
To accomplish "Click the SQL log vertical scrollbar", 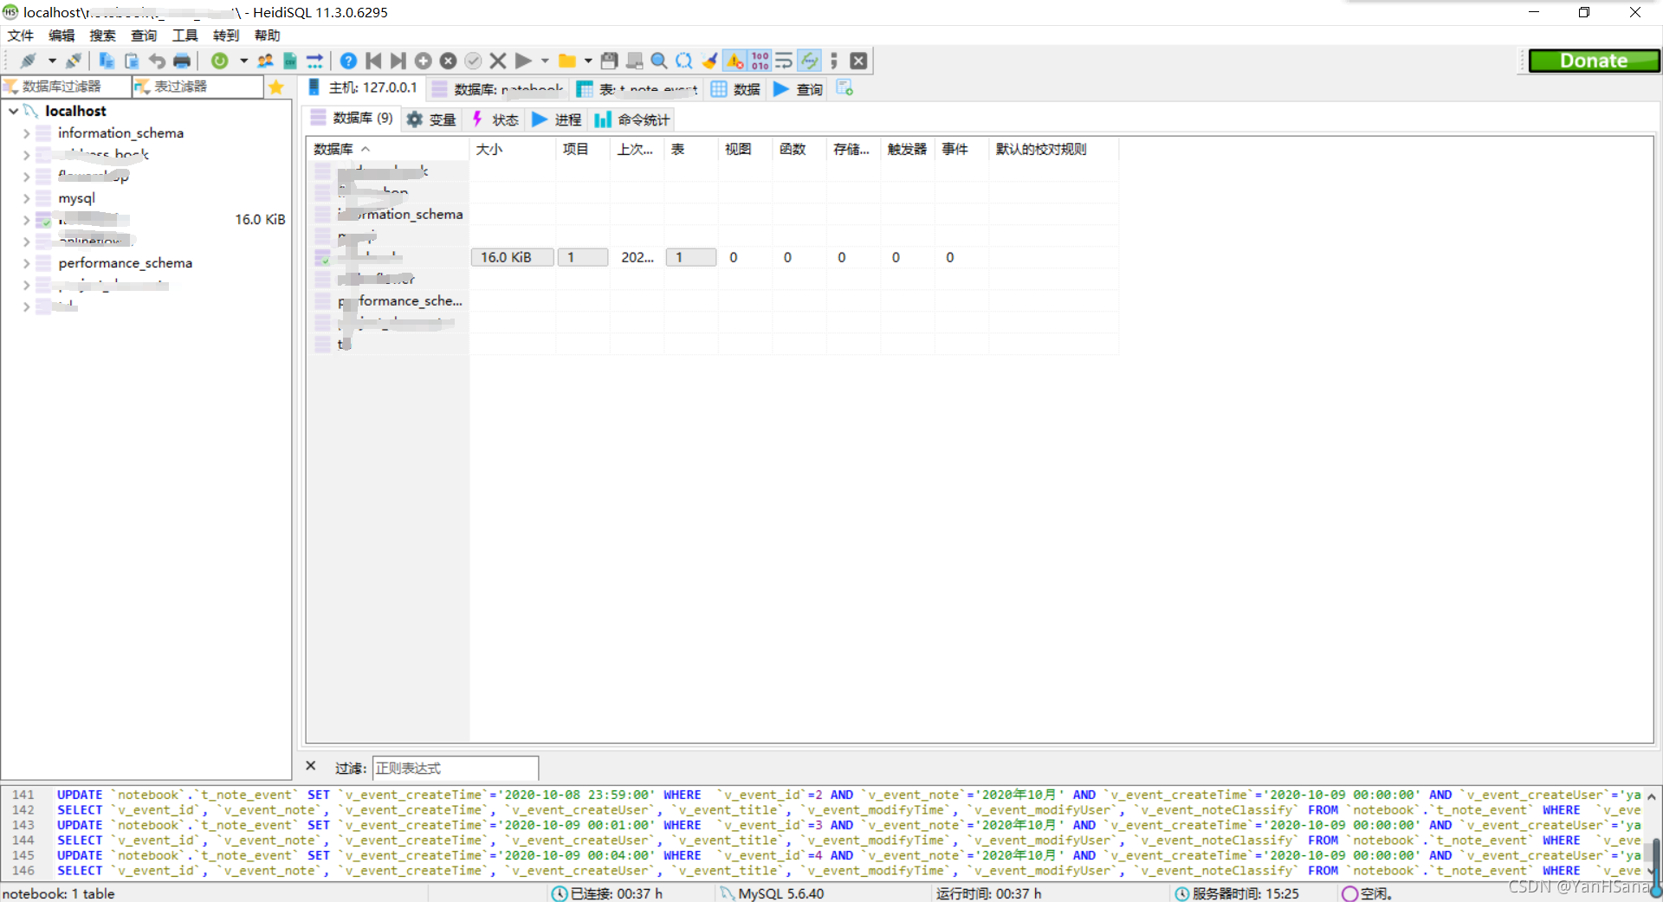I will (1653, 834).
